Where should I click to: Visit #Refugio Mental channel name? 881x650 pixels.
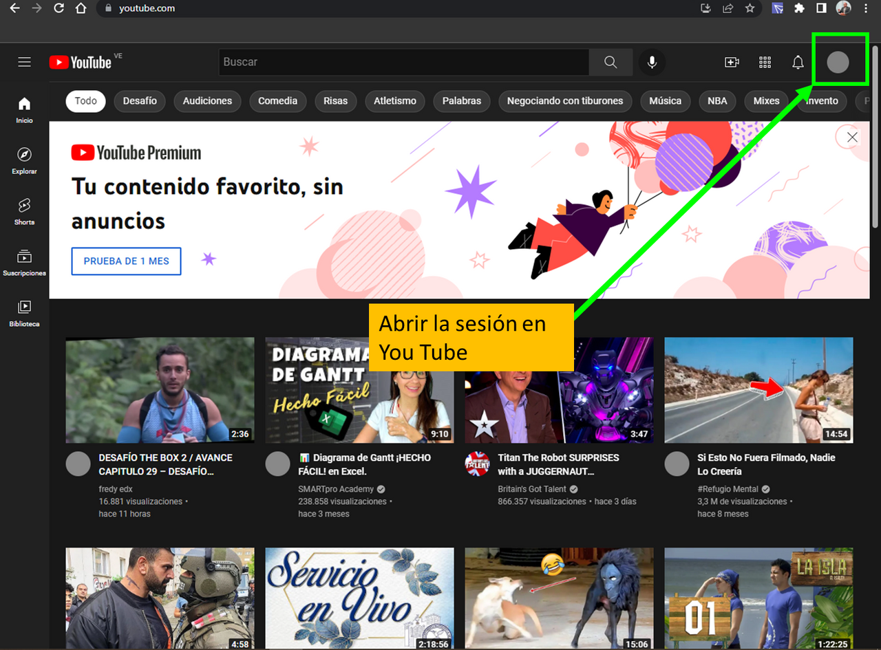(728, 489)
